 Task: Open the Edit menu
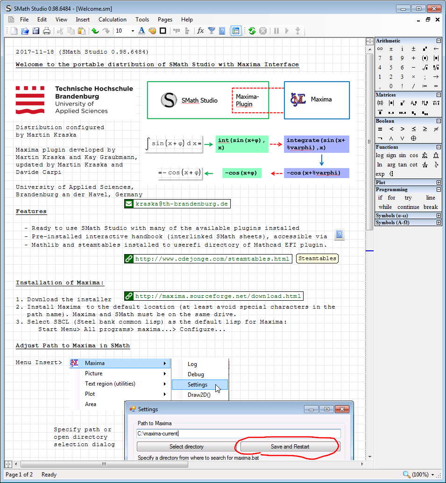coord(42,20)
